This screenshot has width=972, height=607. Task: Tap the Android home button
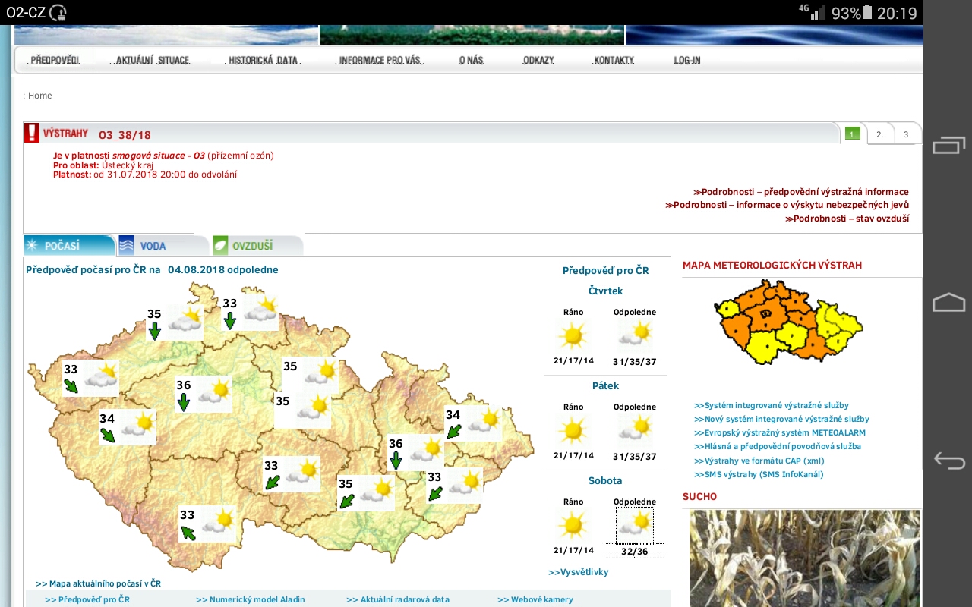(x=948, y=303)
